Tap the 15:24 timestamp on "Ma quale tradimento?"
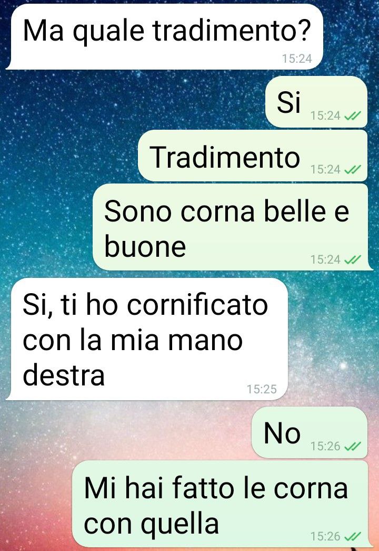 pos(297,59)
